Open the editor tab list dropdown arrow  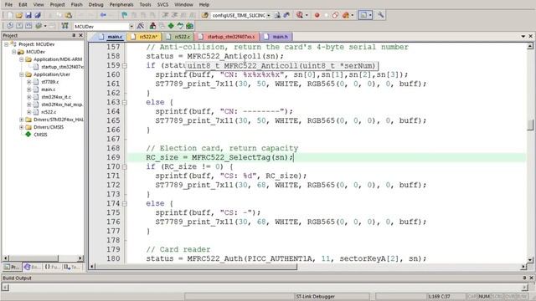pos(523,36)
